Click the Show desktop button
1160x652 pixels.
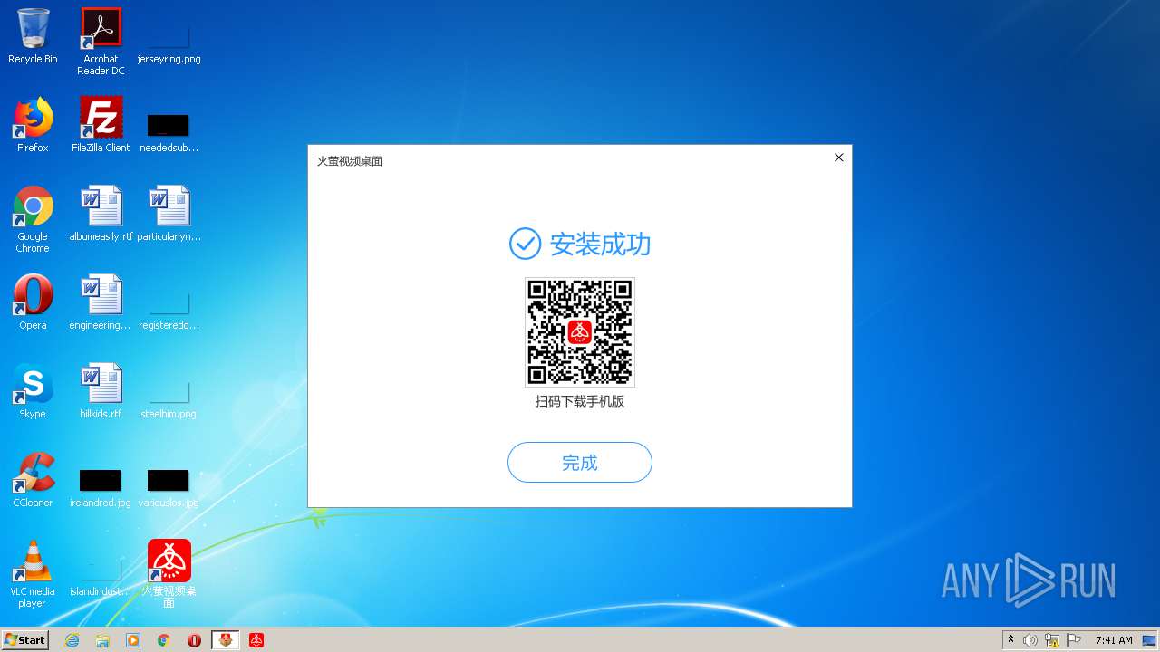coord(1150,640)
